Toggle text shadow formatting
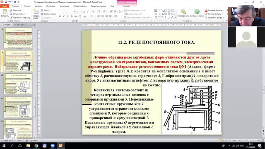The width and height of the screenshot is (265, 149). tap(72, 17)
